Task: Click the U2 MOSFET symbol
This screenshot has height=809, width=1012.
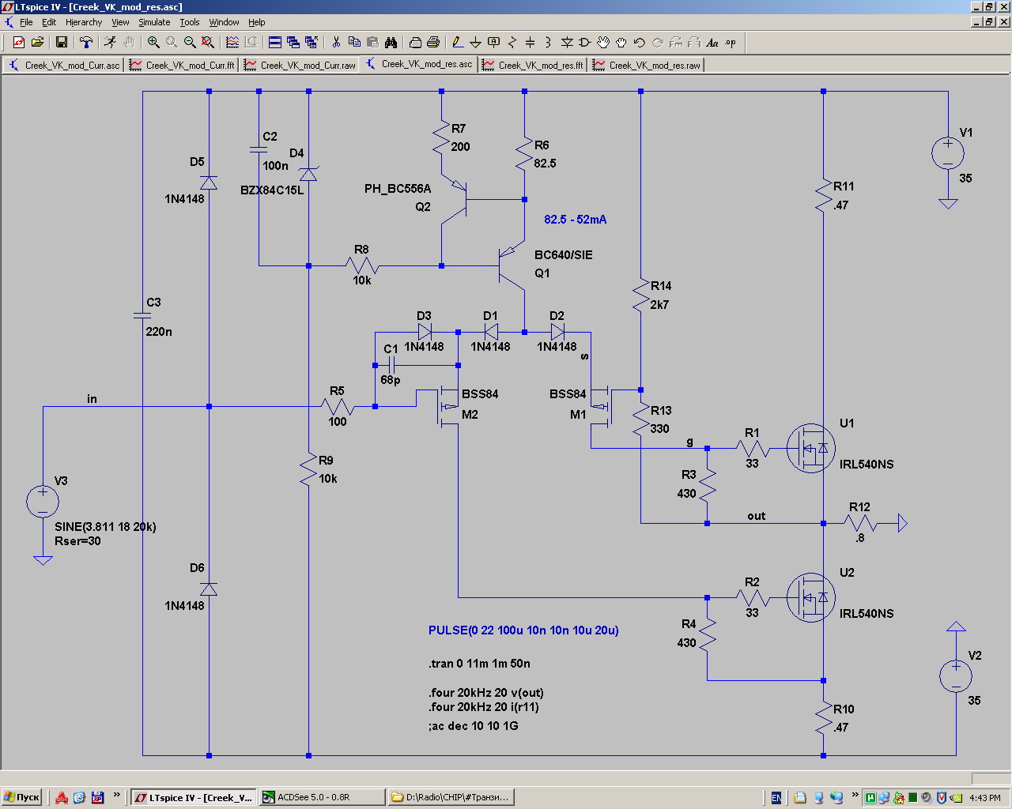Action: (811, 597)
